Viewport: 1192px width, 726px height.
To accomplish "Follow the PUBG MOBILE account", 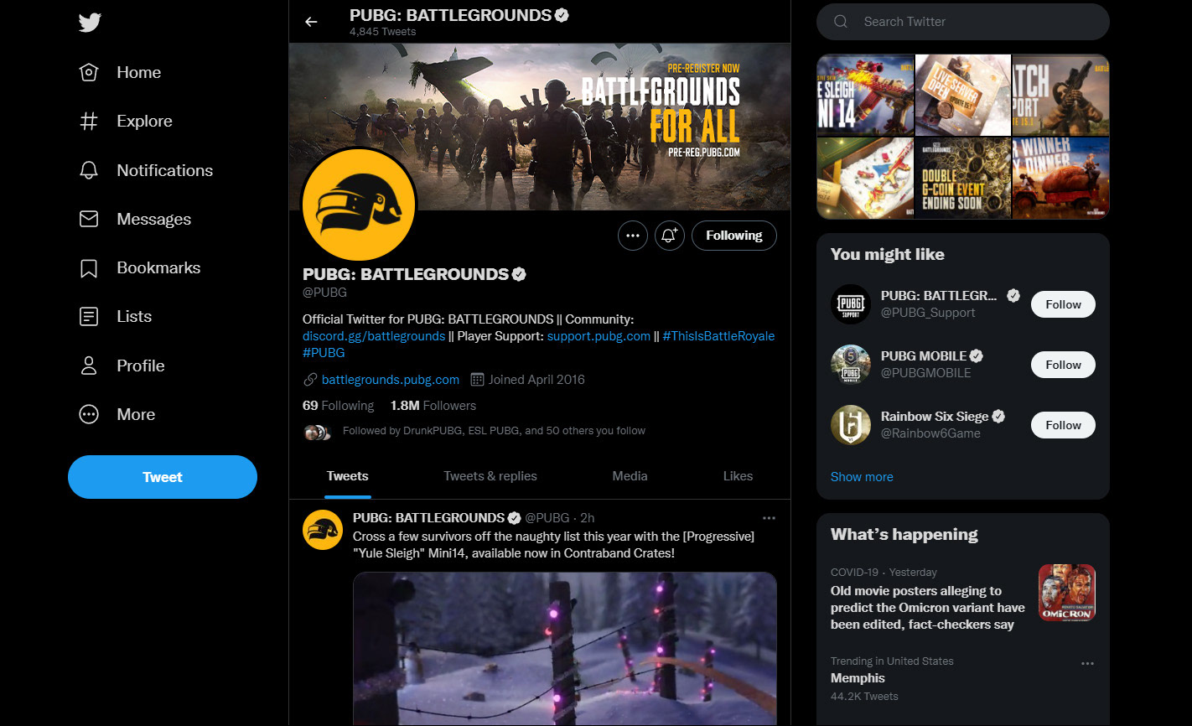I will click(1063, 365).
